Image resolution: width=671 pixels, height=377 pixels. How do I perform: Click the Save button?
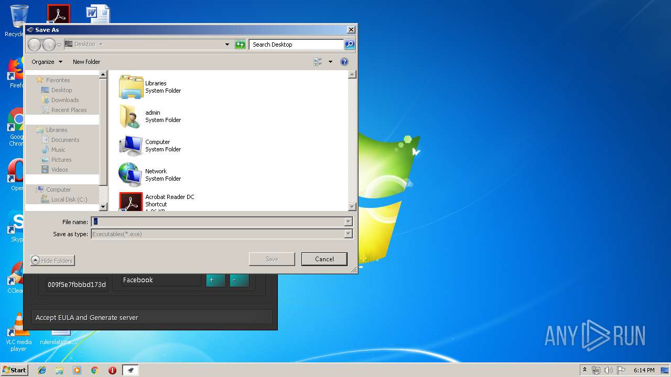[272, 259]
